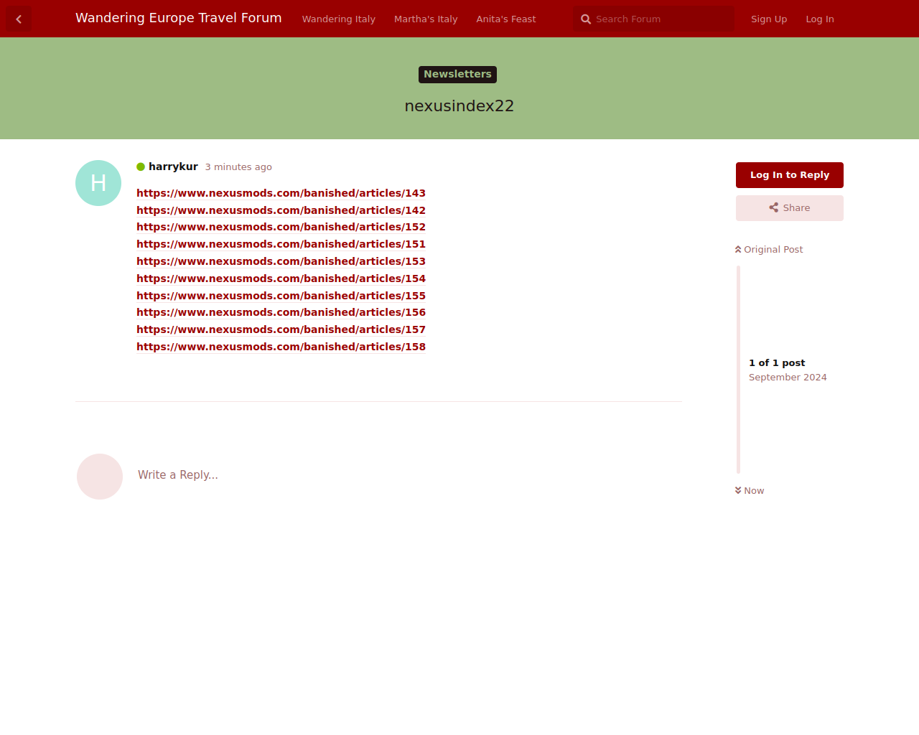
Task: Open the Newsletters tag badge
Action: tap(458, 75)
